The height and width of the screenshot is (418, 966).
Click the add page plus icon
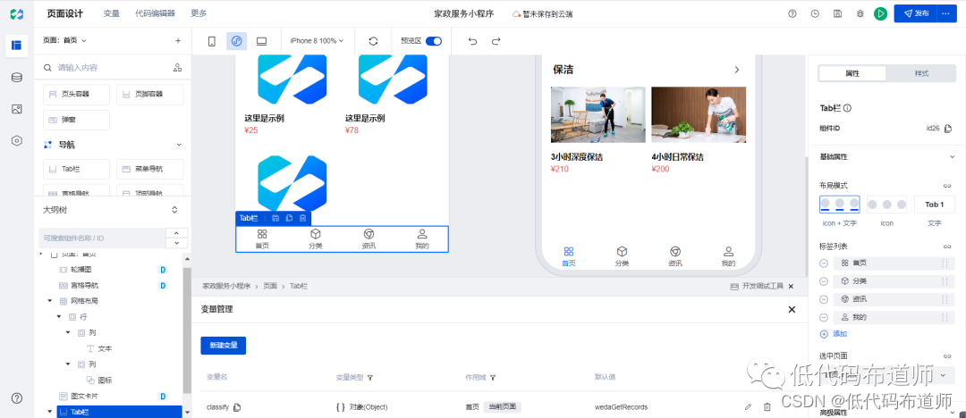pos(178,40)
